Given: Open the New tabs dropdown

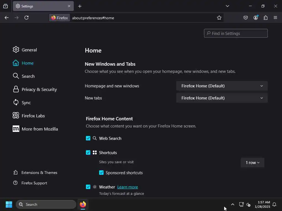Looking at the screenshot, I should [222, 98].
